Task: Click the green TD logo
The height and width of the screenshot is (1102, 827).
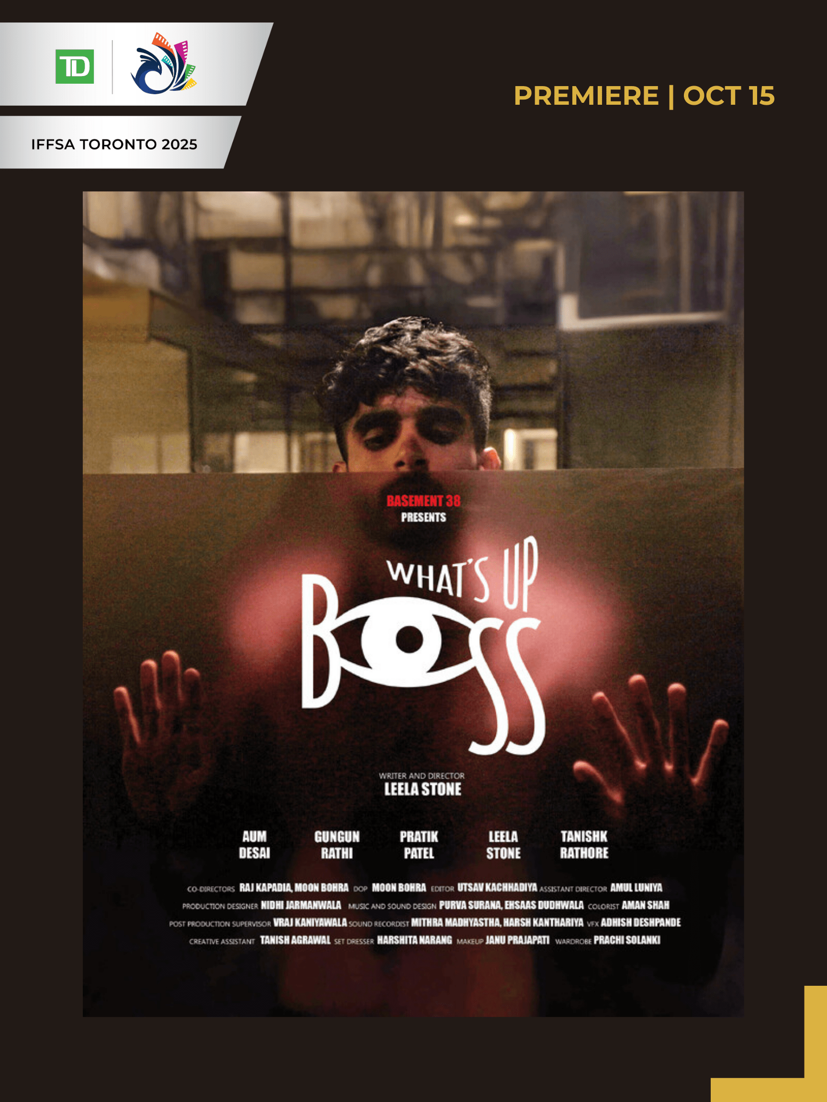Action: (x=74, y=66)
